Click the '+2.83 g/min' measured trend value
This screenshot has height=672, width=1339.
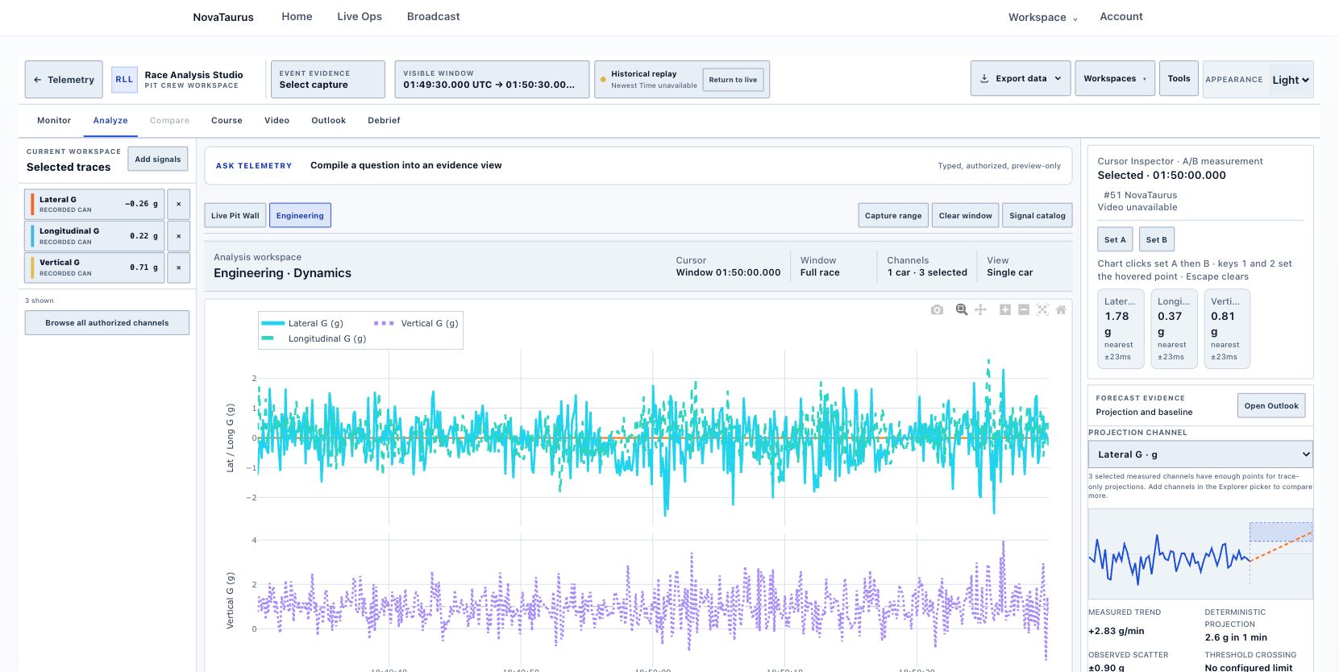(1116, 631)
